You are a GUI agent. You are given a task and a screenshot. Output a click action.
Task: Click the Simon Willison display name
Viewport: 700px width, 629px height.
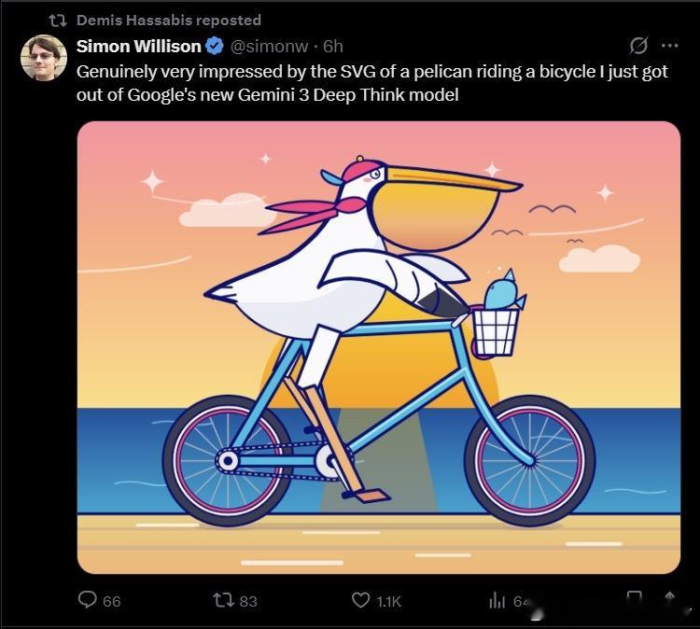pos(138,46)
